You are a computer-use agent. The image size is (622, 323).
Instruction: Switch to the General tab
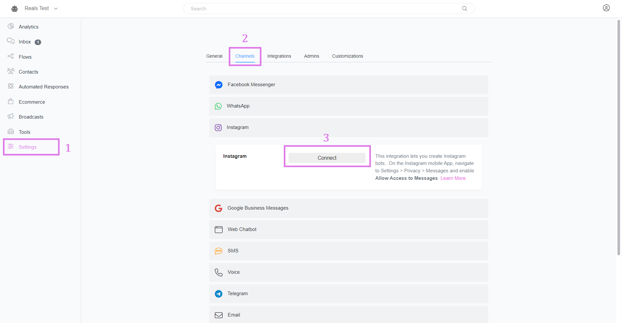click(x=214, y=56)
